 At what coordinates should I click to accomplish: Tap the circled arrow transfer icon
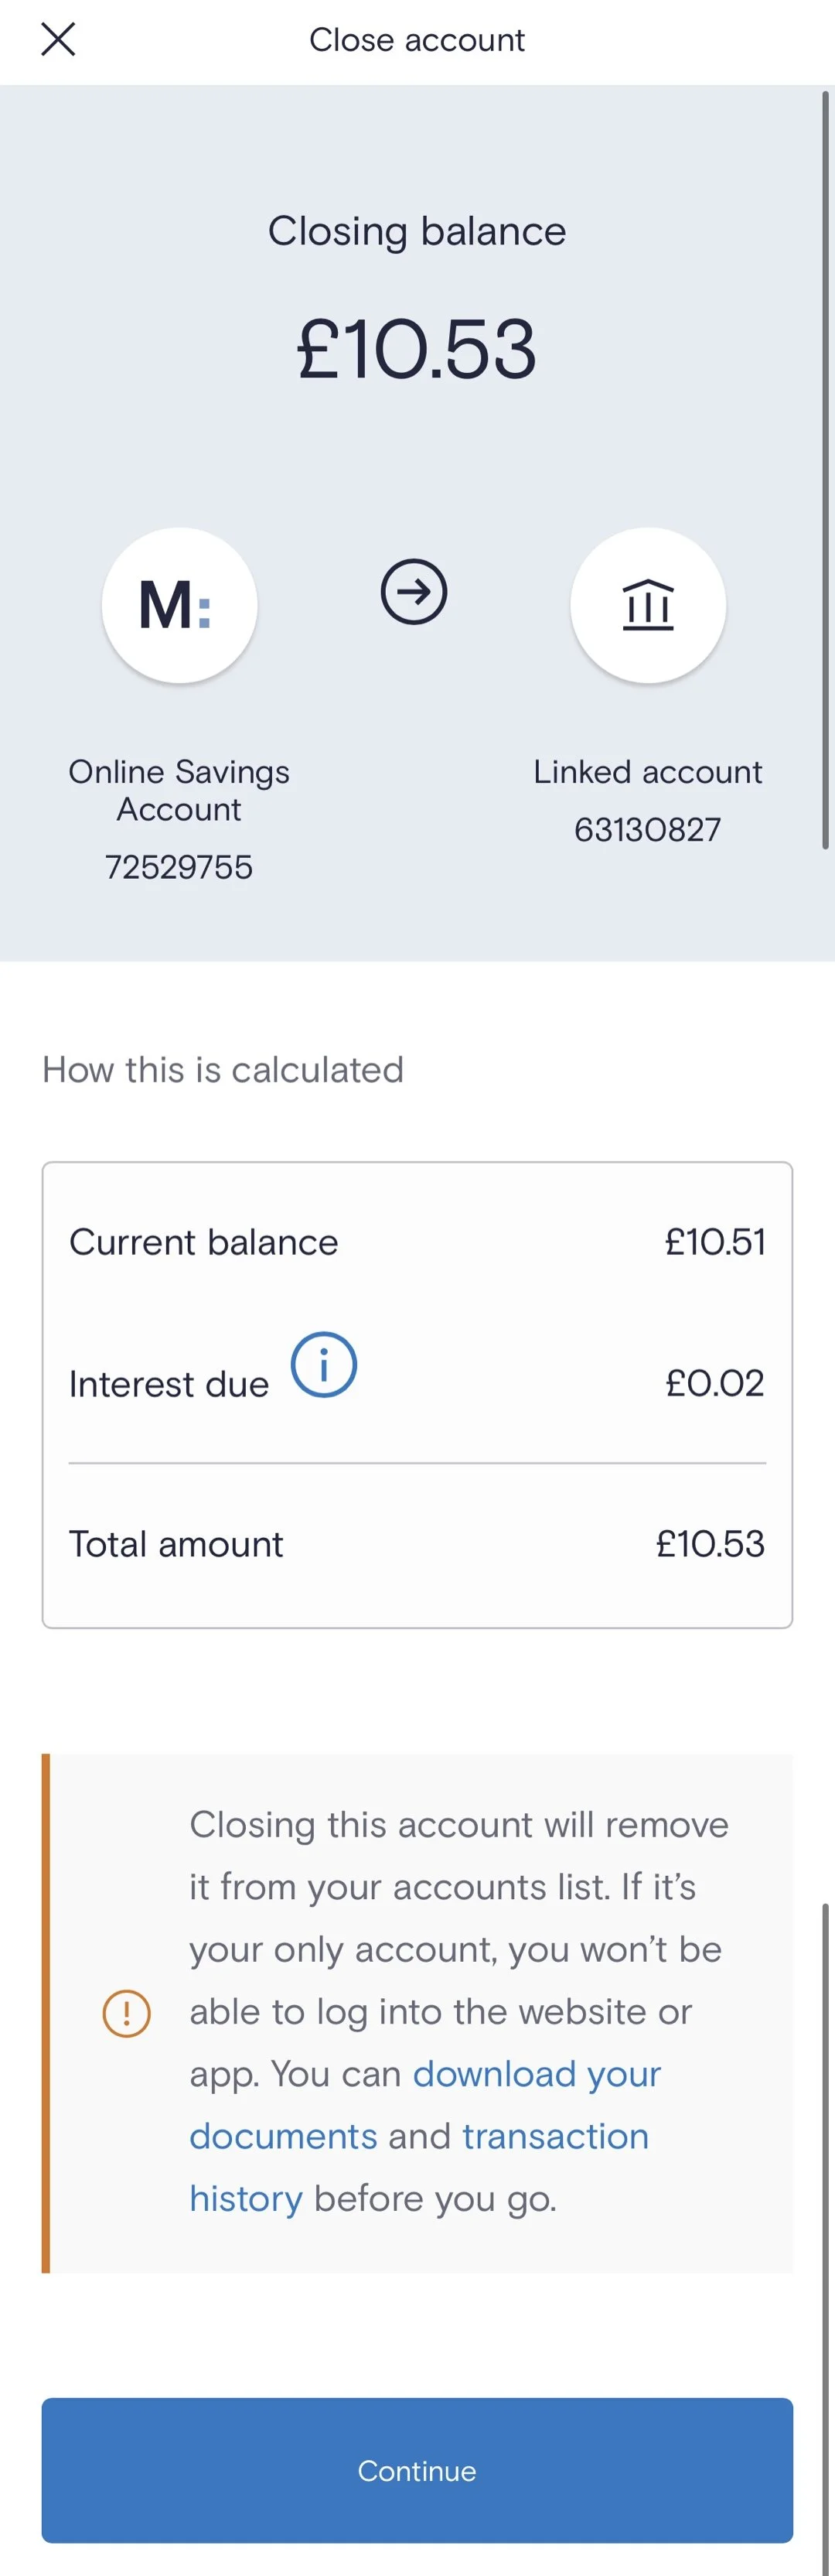click(413, 592)
